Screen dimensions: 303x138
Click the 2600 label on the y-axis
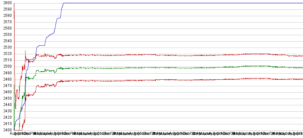click(8, 3)
